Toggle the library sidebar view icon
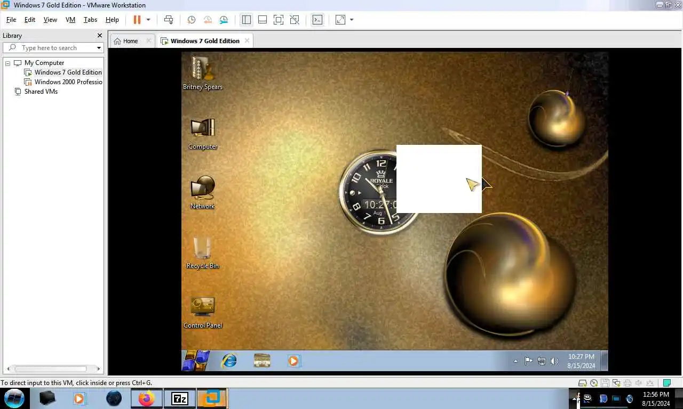This screenshot has width=683, height=409. point(246,20)
